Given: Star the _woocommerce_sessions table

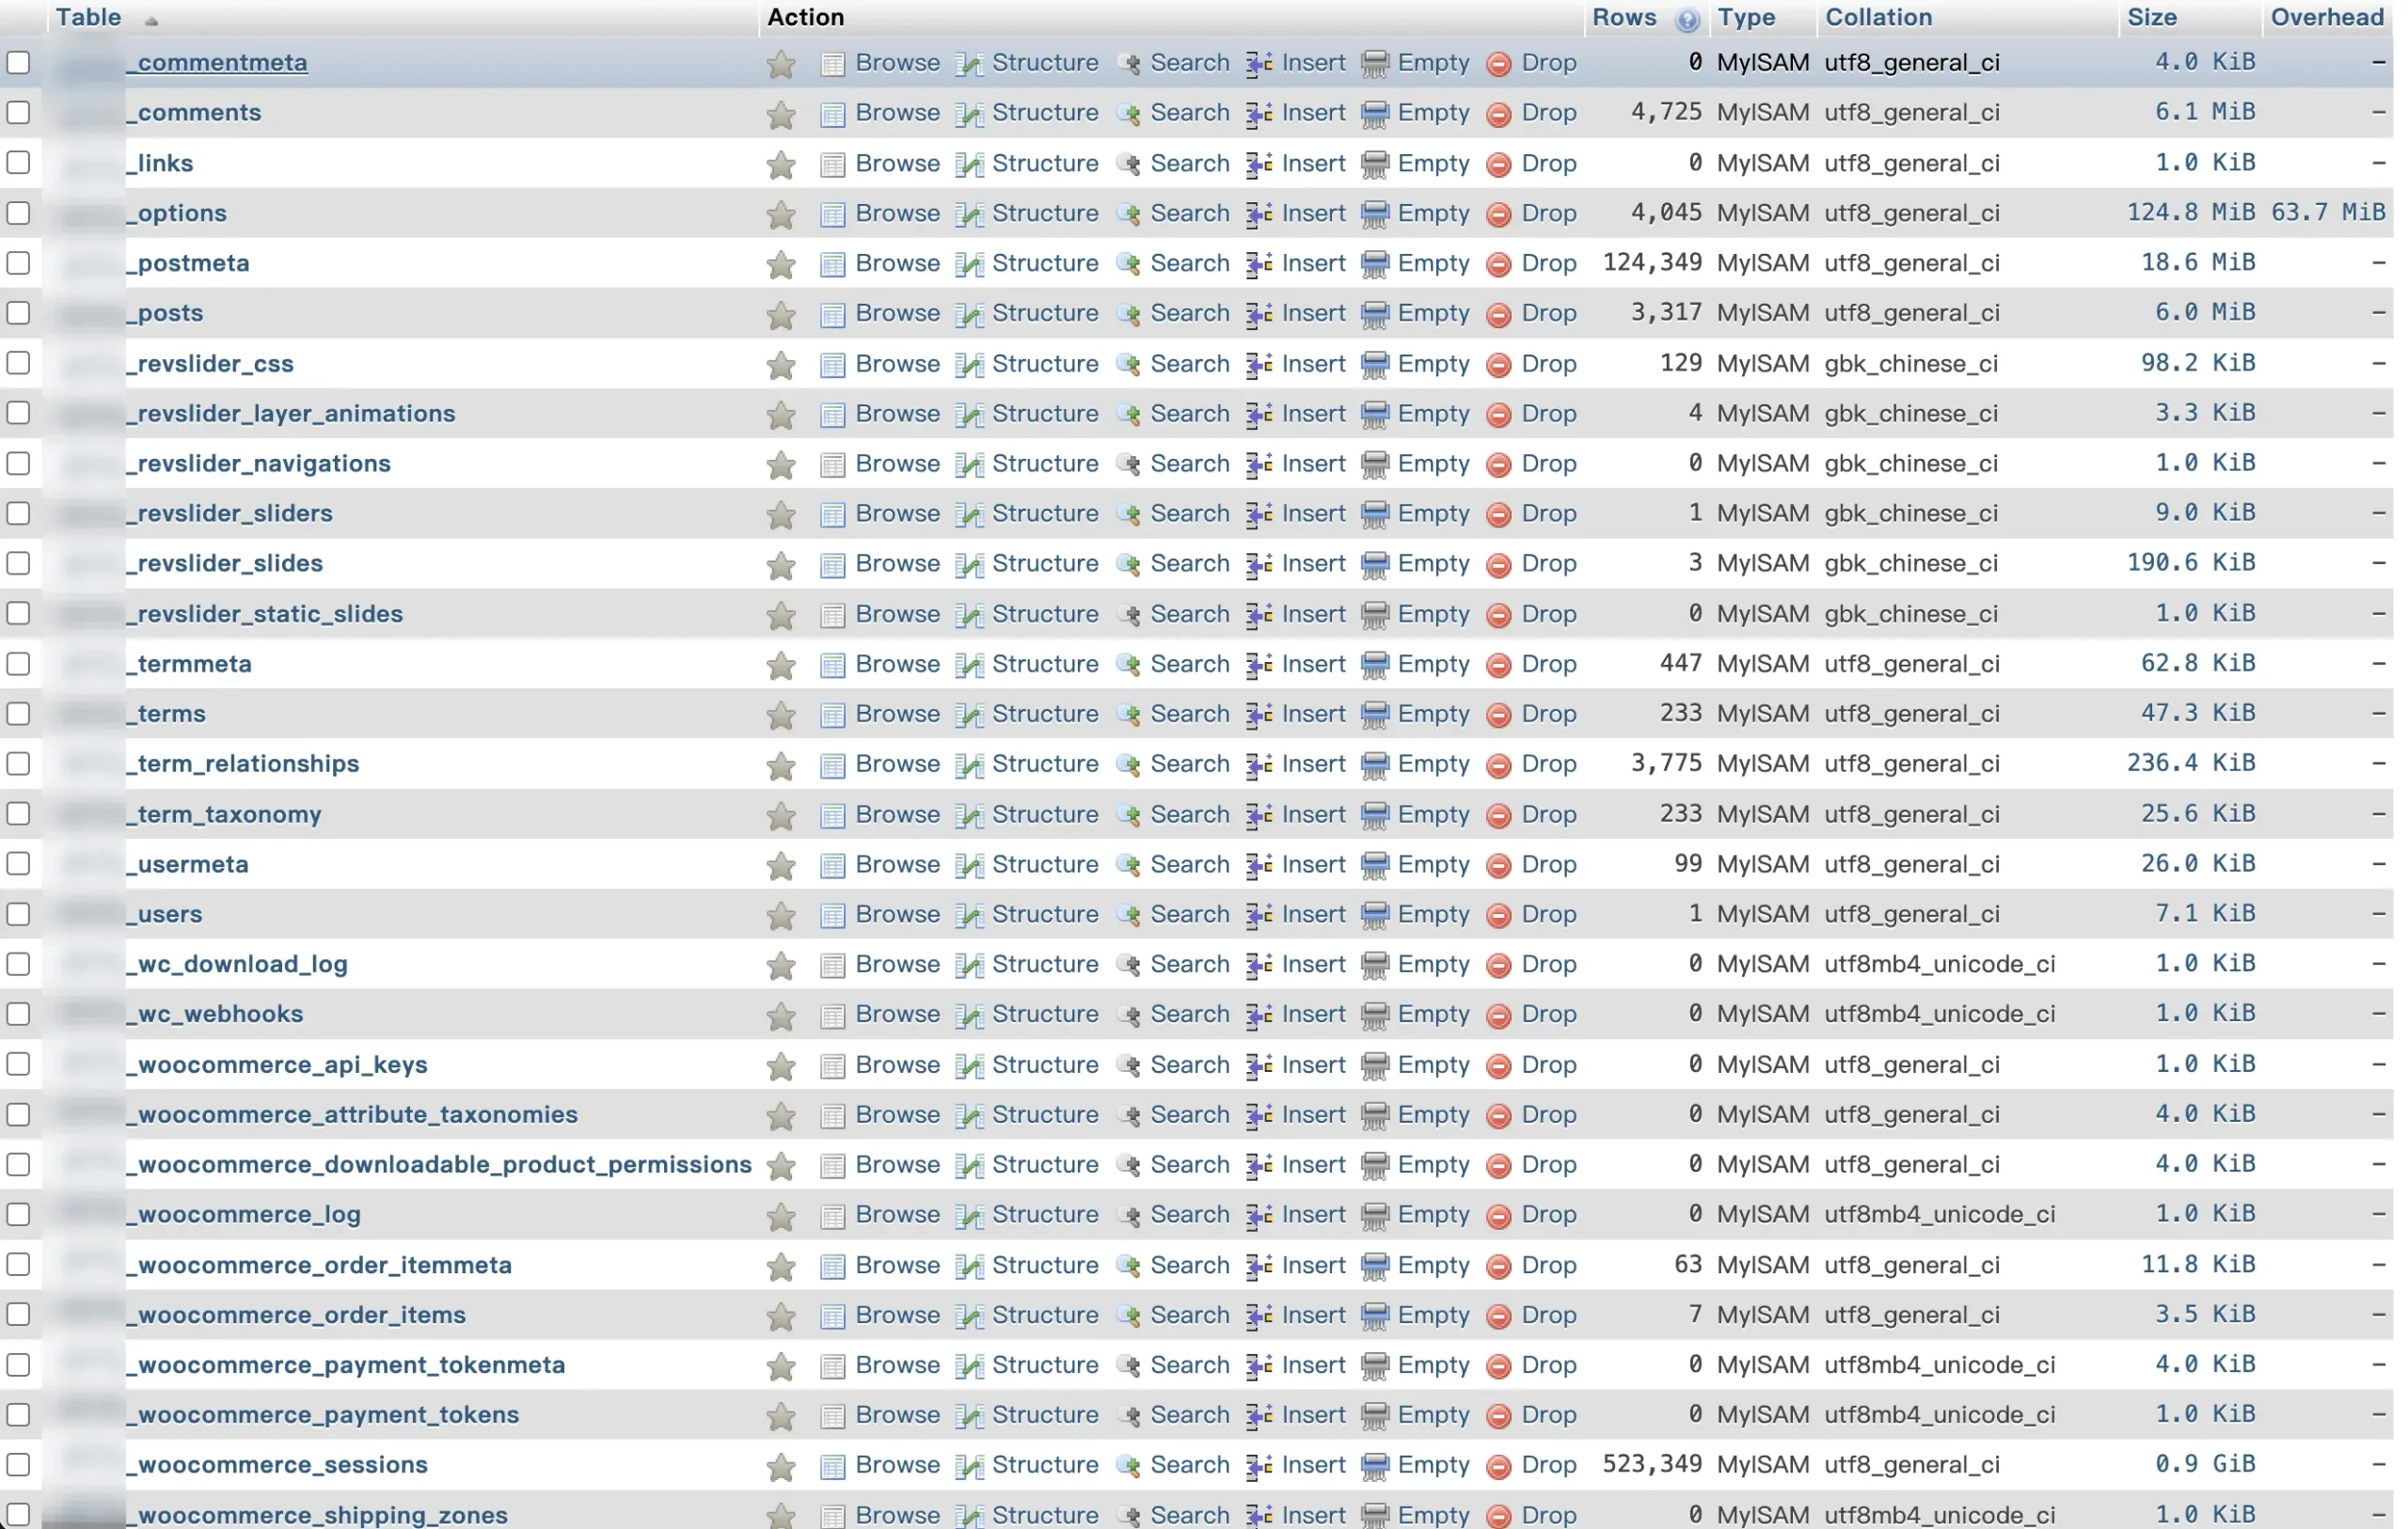Looking at the screenshot, I should 781,1466.
